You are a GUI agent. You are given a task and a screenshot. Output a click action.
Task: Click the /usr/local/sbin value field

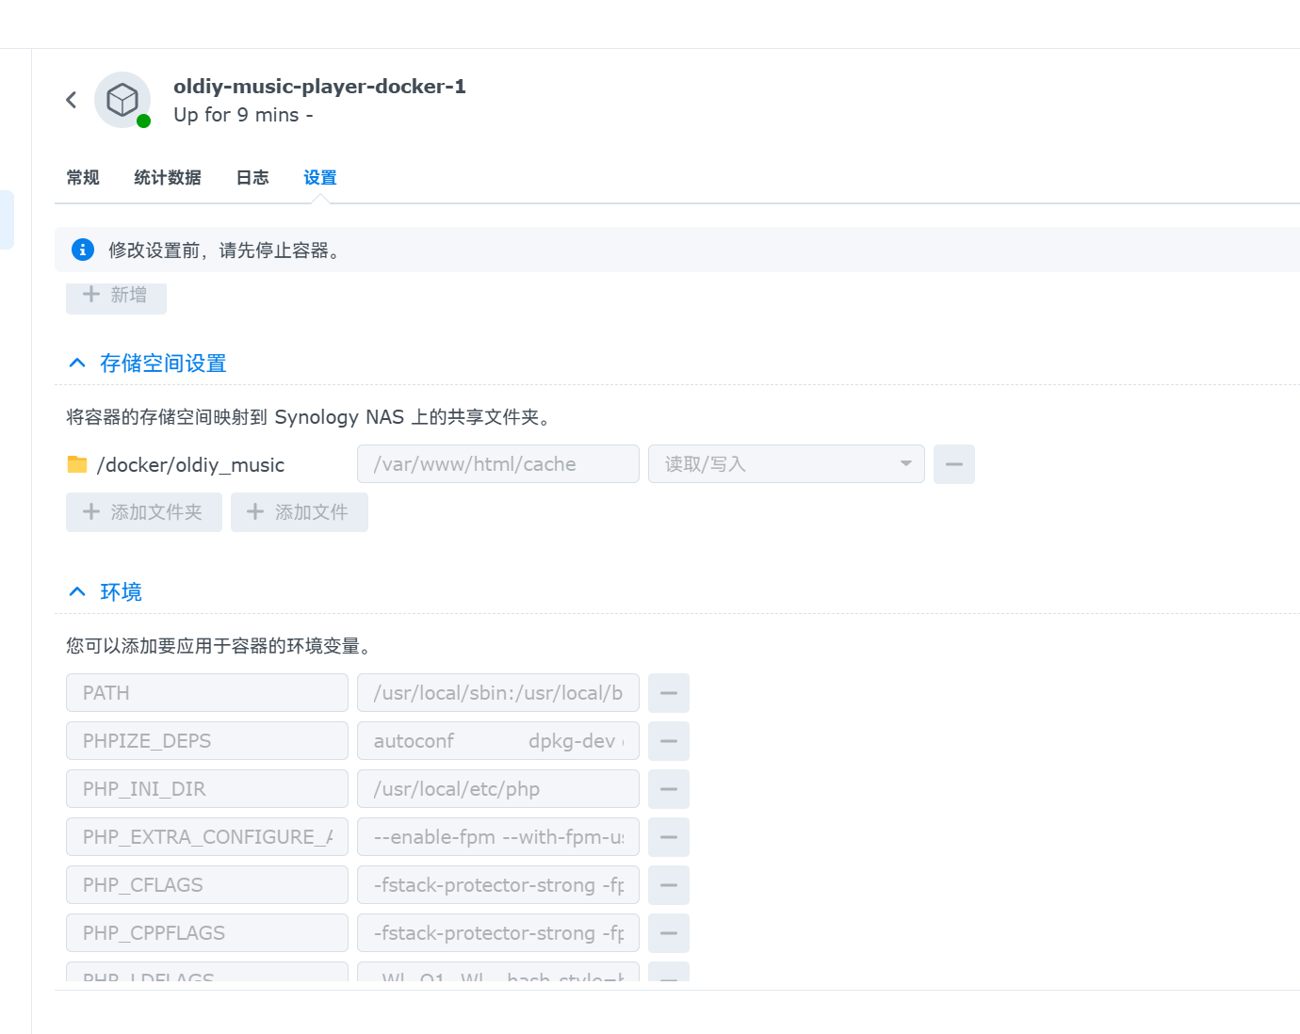point(498,693)
